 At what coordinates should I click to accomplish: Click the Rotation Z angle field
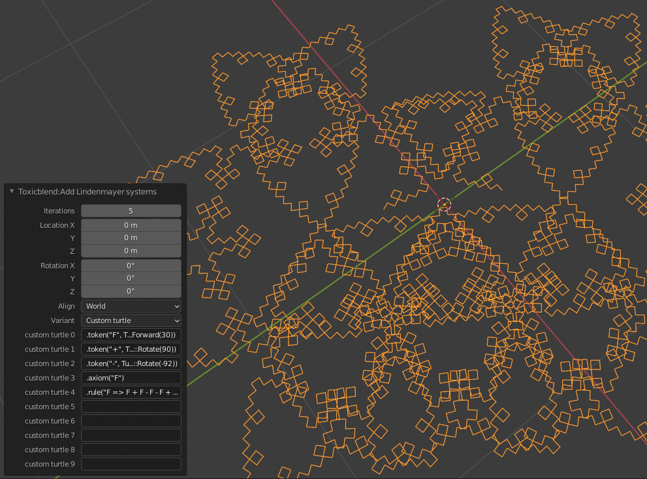(x=131, y=291)
